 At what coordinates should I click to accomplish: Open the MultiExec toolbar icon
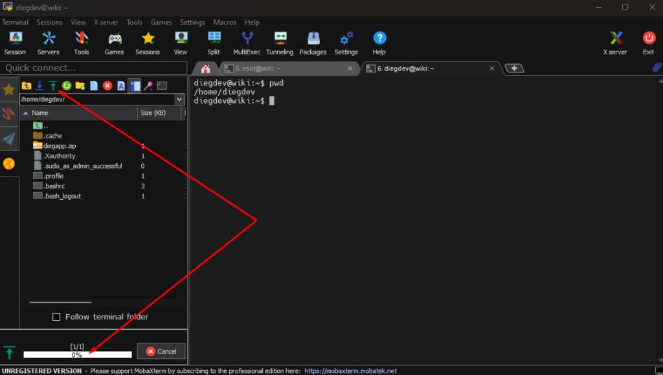tap(247, 43)
